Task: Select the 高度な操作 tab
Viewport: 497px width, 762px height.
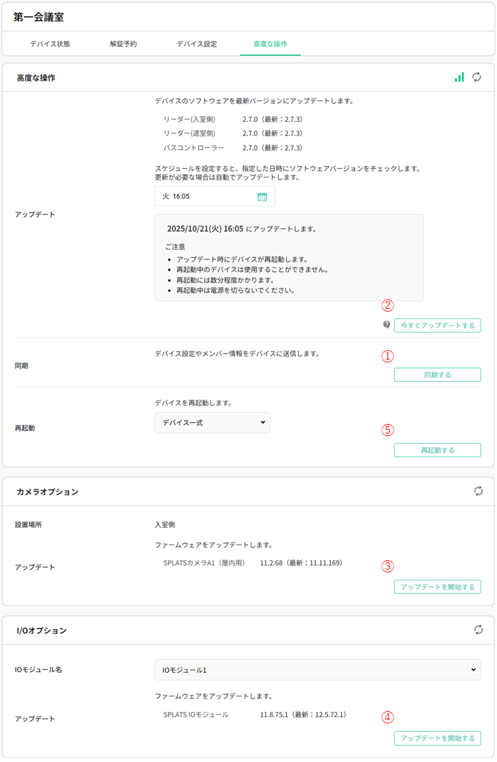Action: [270, 44]
